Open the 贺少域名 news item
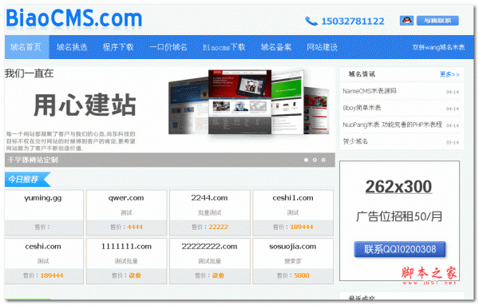479x305 pixels. 355,141
